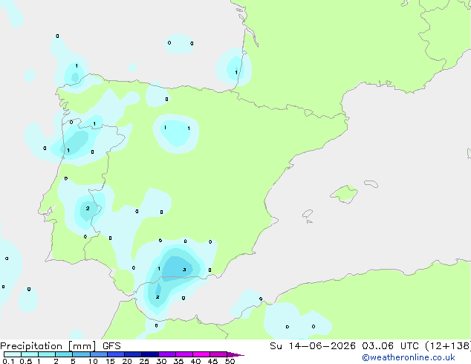Click the '0.5' legend scale label
The height and width of the screenshot is (364, 471).
click(x=26, y=361)
